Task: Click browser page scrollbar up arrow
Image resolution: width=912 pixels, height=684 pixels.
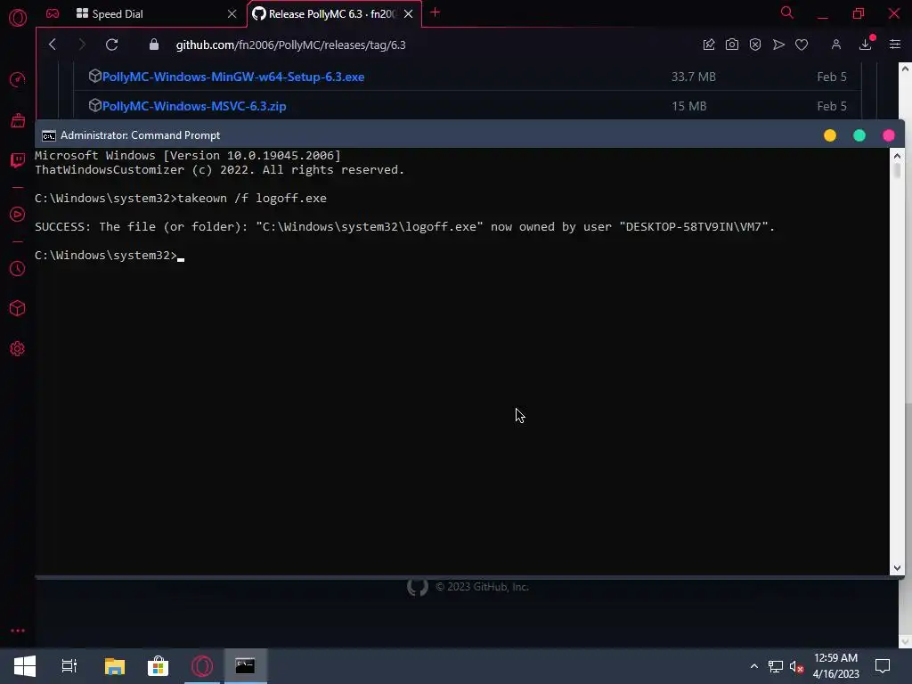Action: [x=905, y=69]
